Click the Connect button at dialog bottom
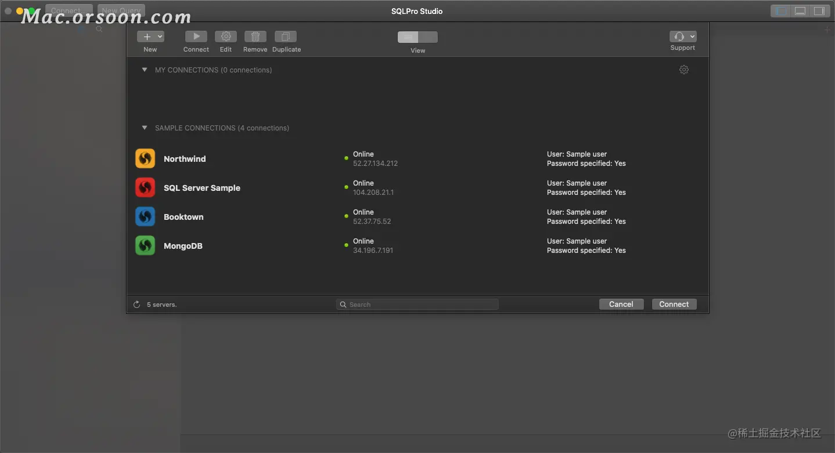The height and width of the screenshot is (453, 835). (674, 304)
